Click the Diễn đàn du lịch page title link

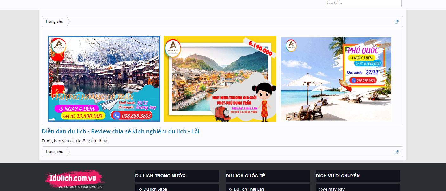point(120,131)
